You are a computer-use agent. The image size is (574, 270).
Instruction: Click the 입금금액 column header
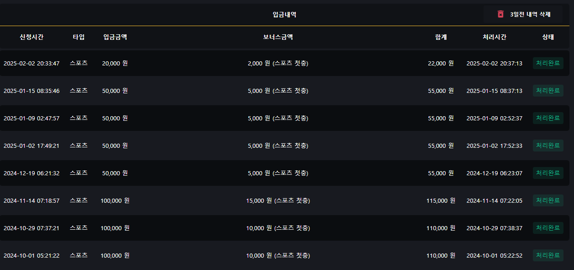click(x=115, y=37)
